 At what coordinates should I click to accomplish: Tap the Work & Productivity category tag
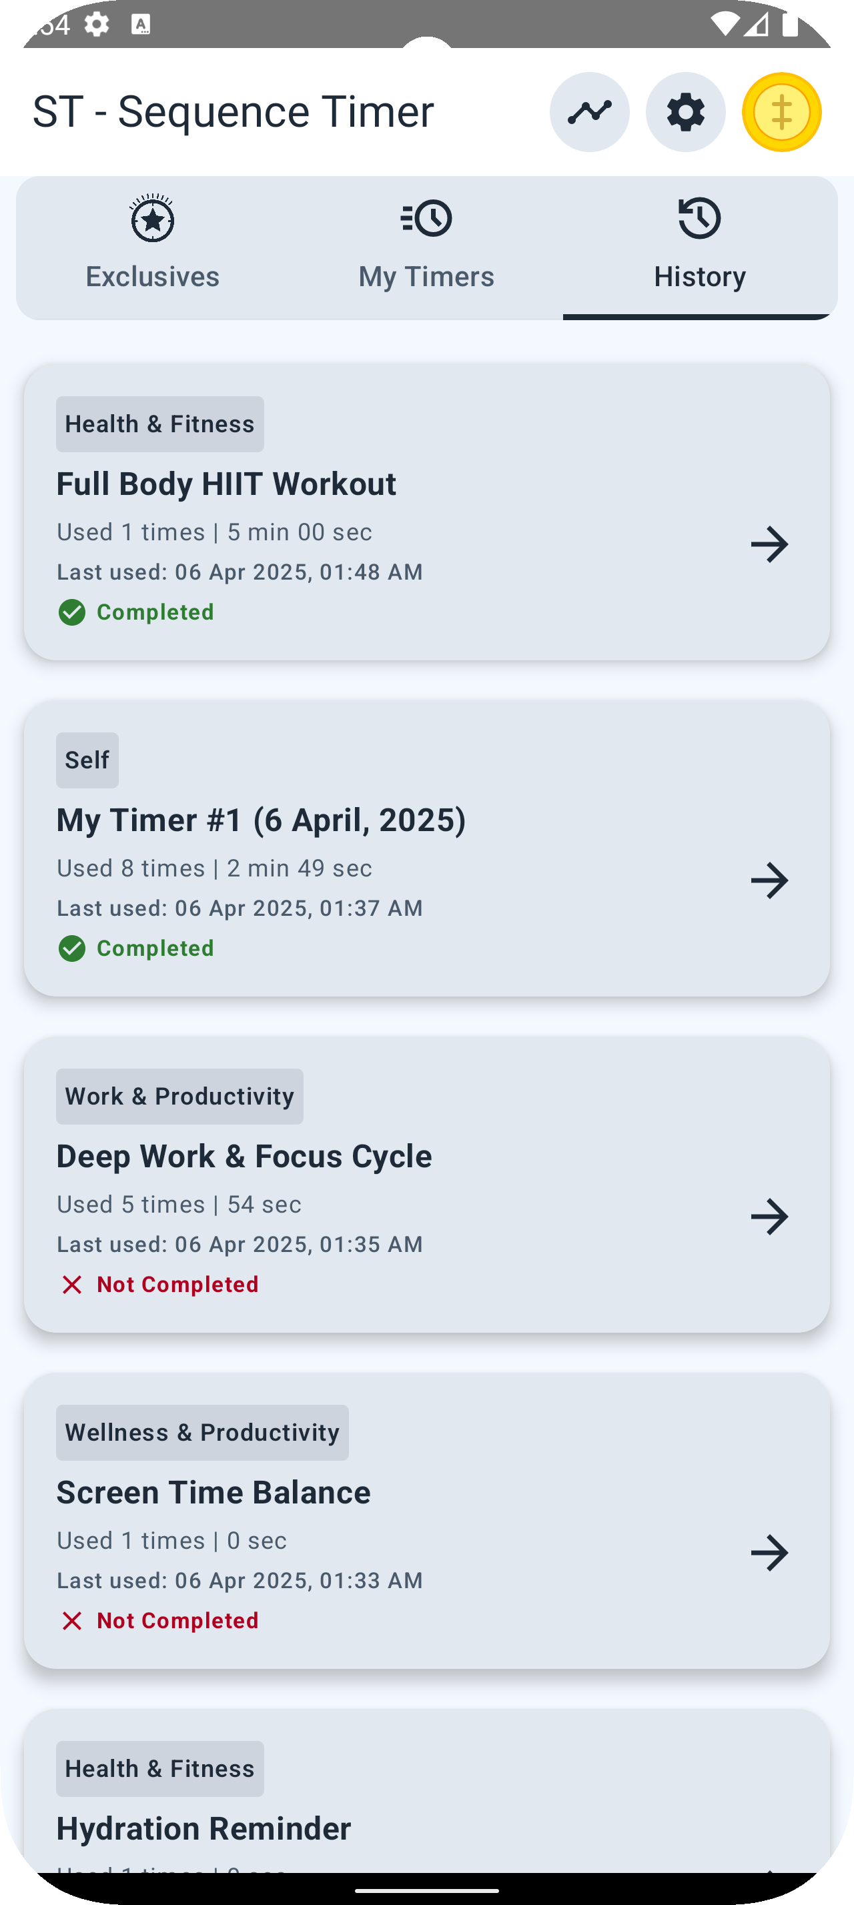(x=179, y=1096)
